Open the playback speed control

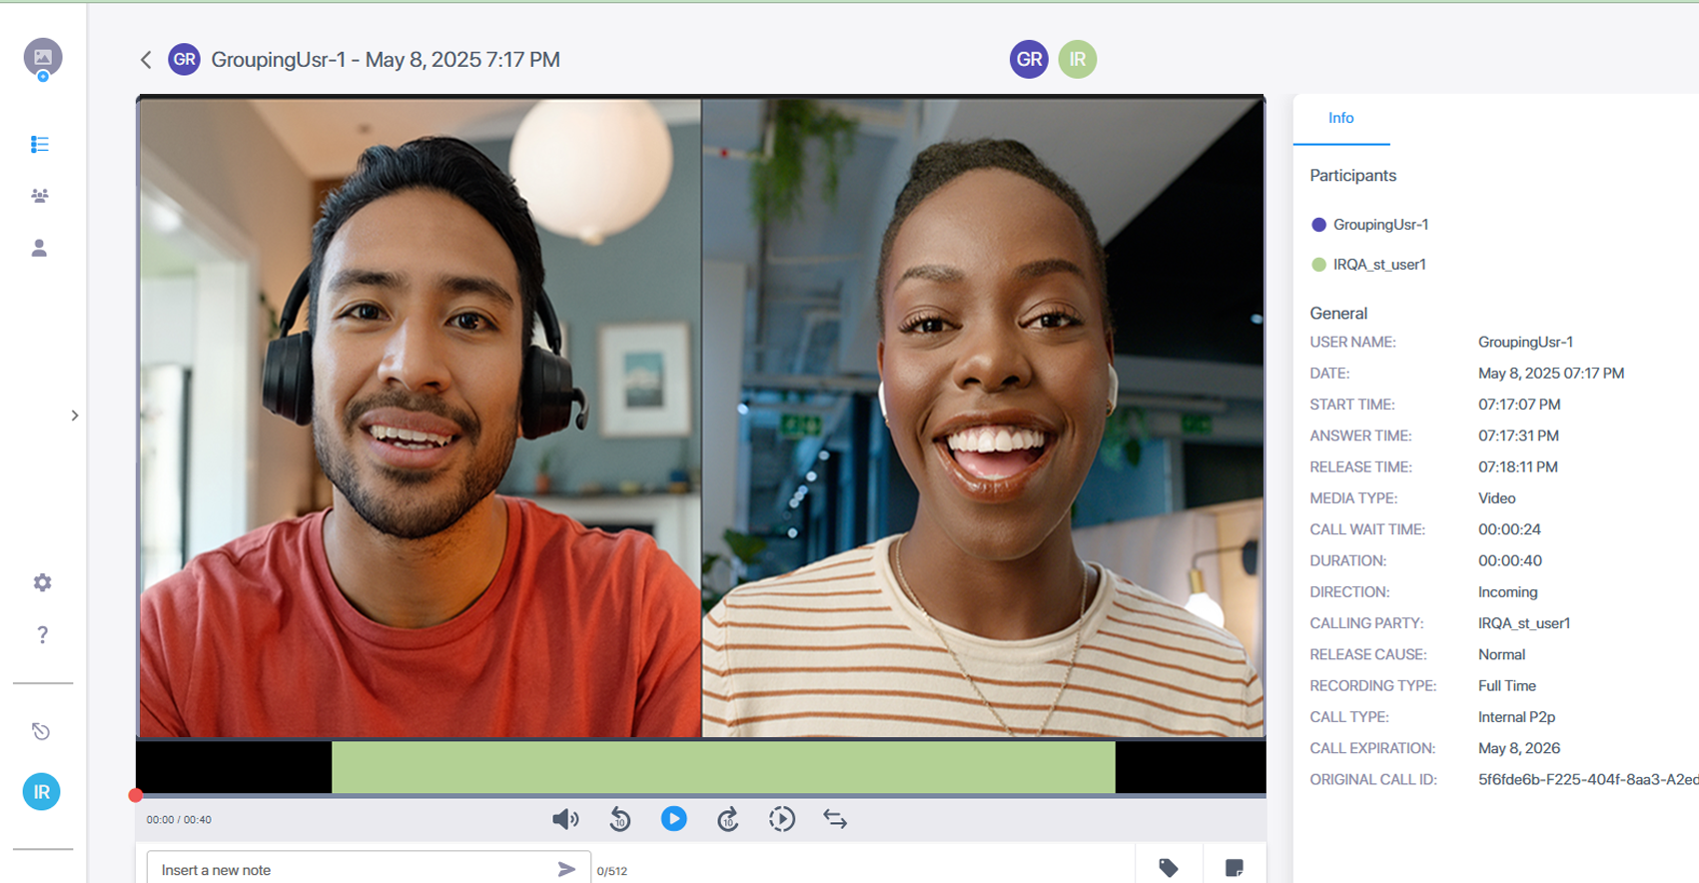point(782,819)
